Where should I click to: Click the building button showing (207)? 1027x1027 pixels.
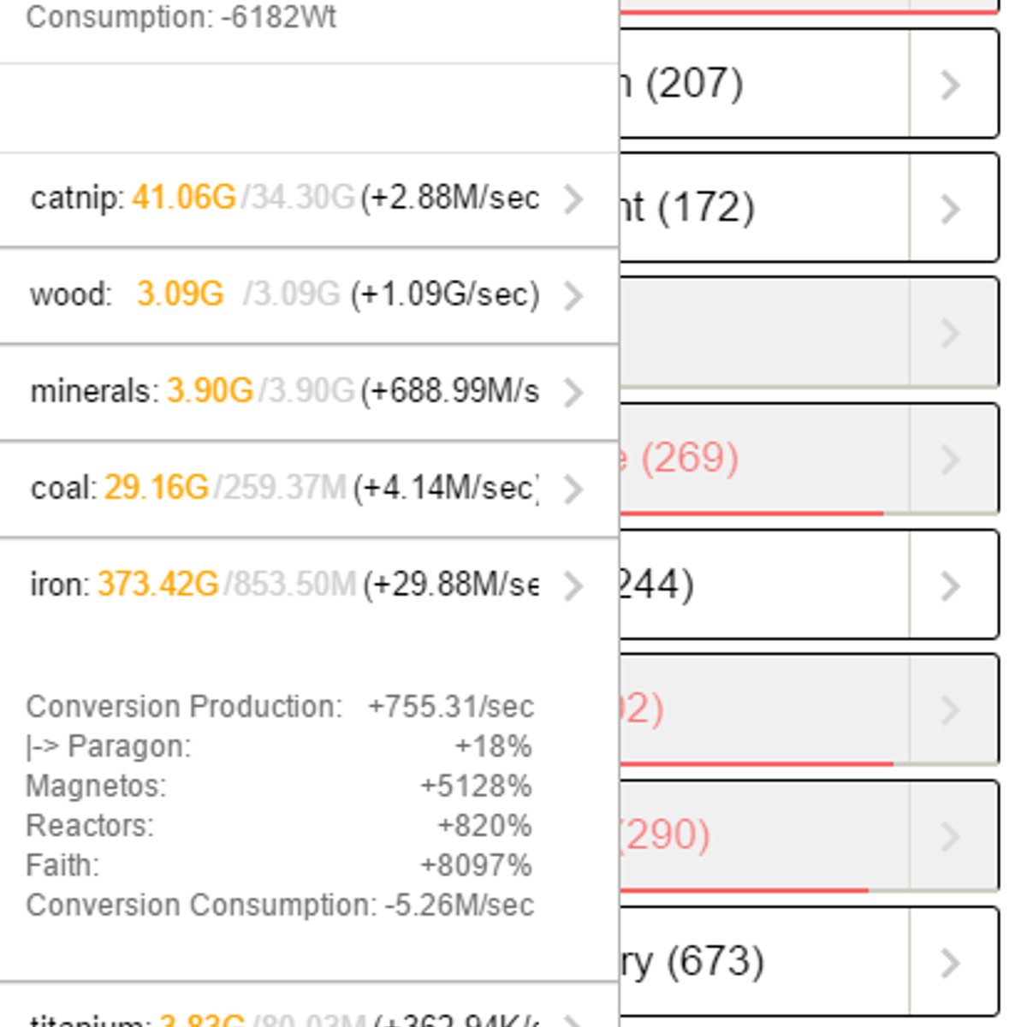762,84
